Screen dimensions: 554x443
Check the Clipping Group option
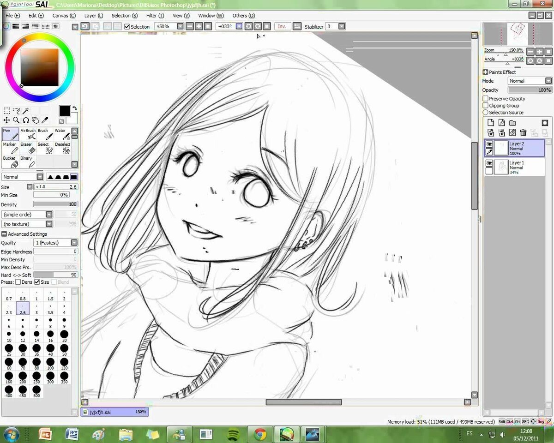pos(486,106)
